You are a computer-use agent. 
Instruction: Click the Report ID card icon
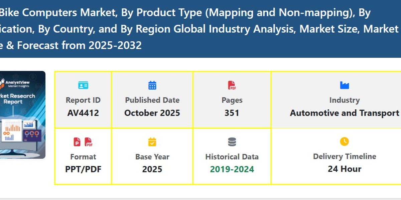[x=83, y=85]
